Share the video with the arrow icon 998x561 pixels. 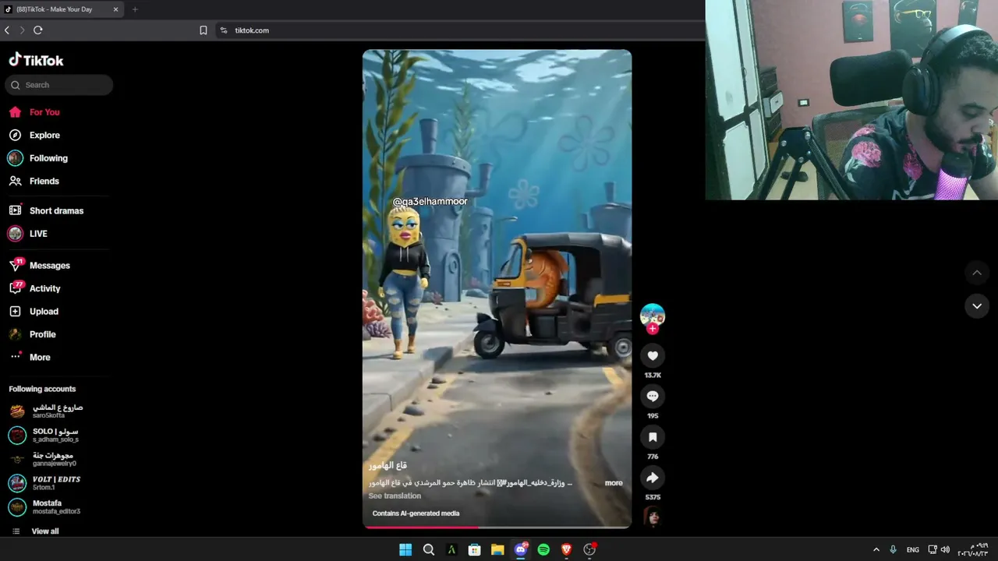pyautogui.click(x=653, y=478)
